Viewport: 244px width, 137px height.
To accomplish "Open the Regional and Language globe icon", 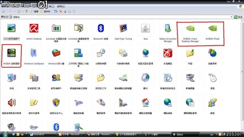I will [145, 53].
